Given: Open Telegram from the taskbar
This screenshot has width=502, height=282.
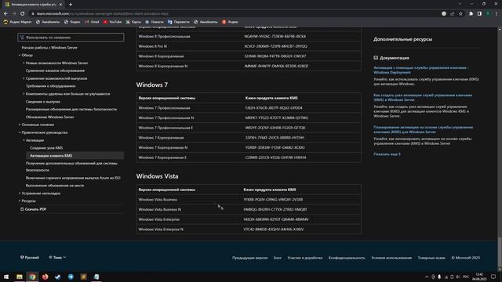Looking at the screenshot, I should [71, 277].
